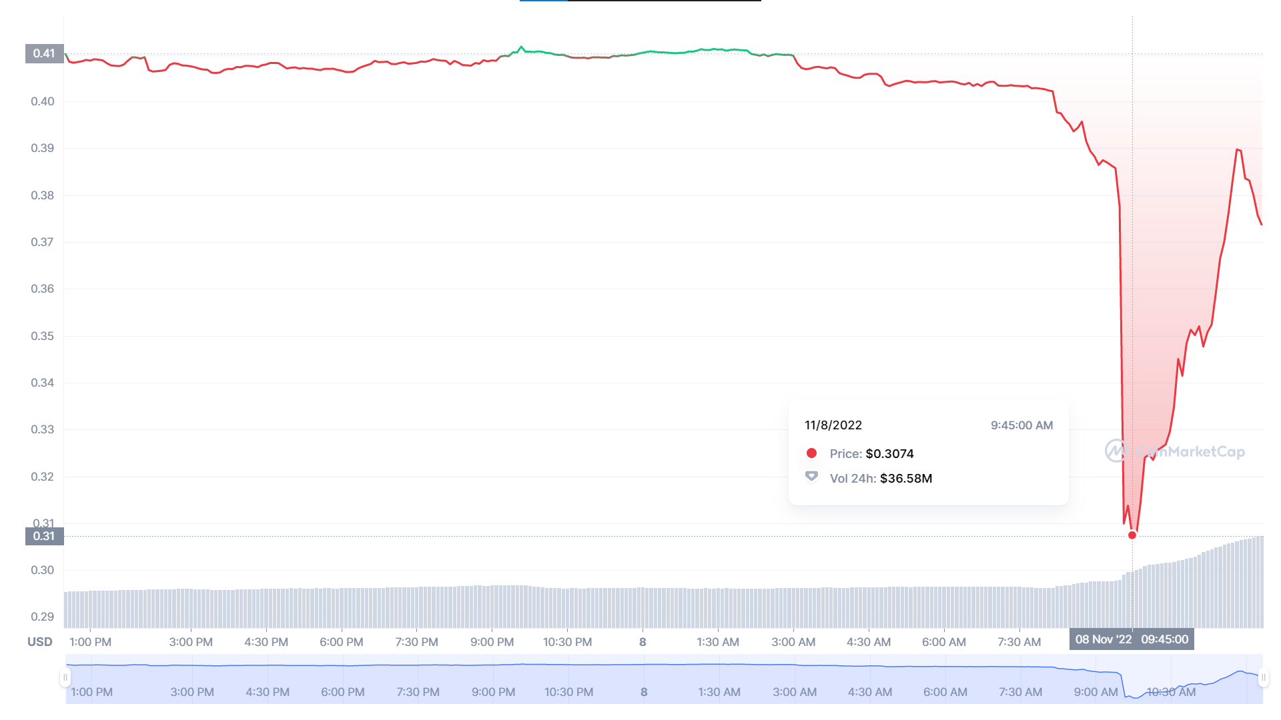Click the CoinMarketCap watermark text

click(1190, 451)
